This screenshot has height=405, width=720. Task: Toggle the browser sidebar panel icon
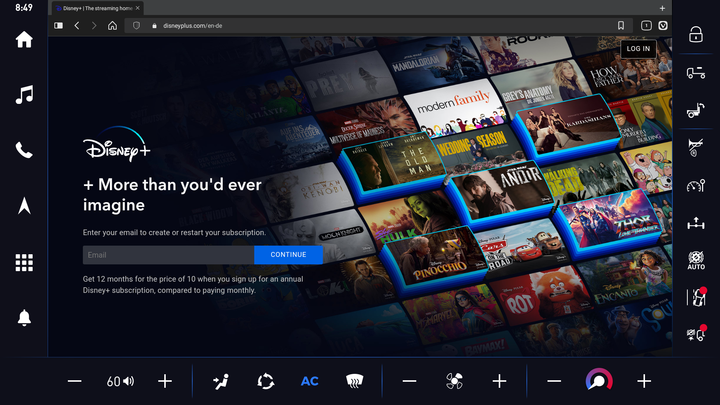[x=58, y=25]
